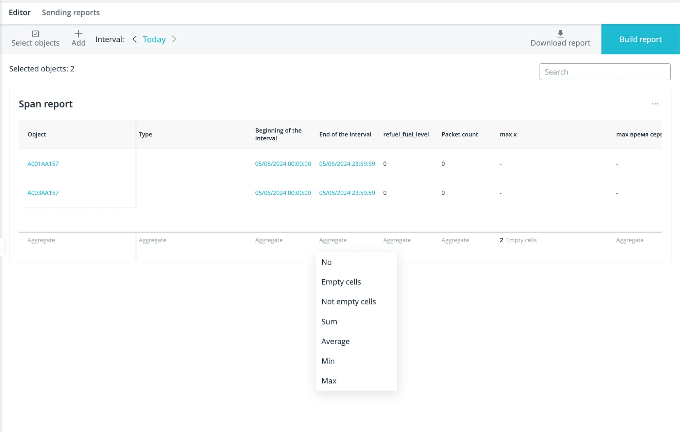Open Empty cells aggregate under max x
This screenshot has width=680, height=432.
point(521,240)
